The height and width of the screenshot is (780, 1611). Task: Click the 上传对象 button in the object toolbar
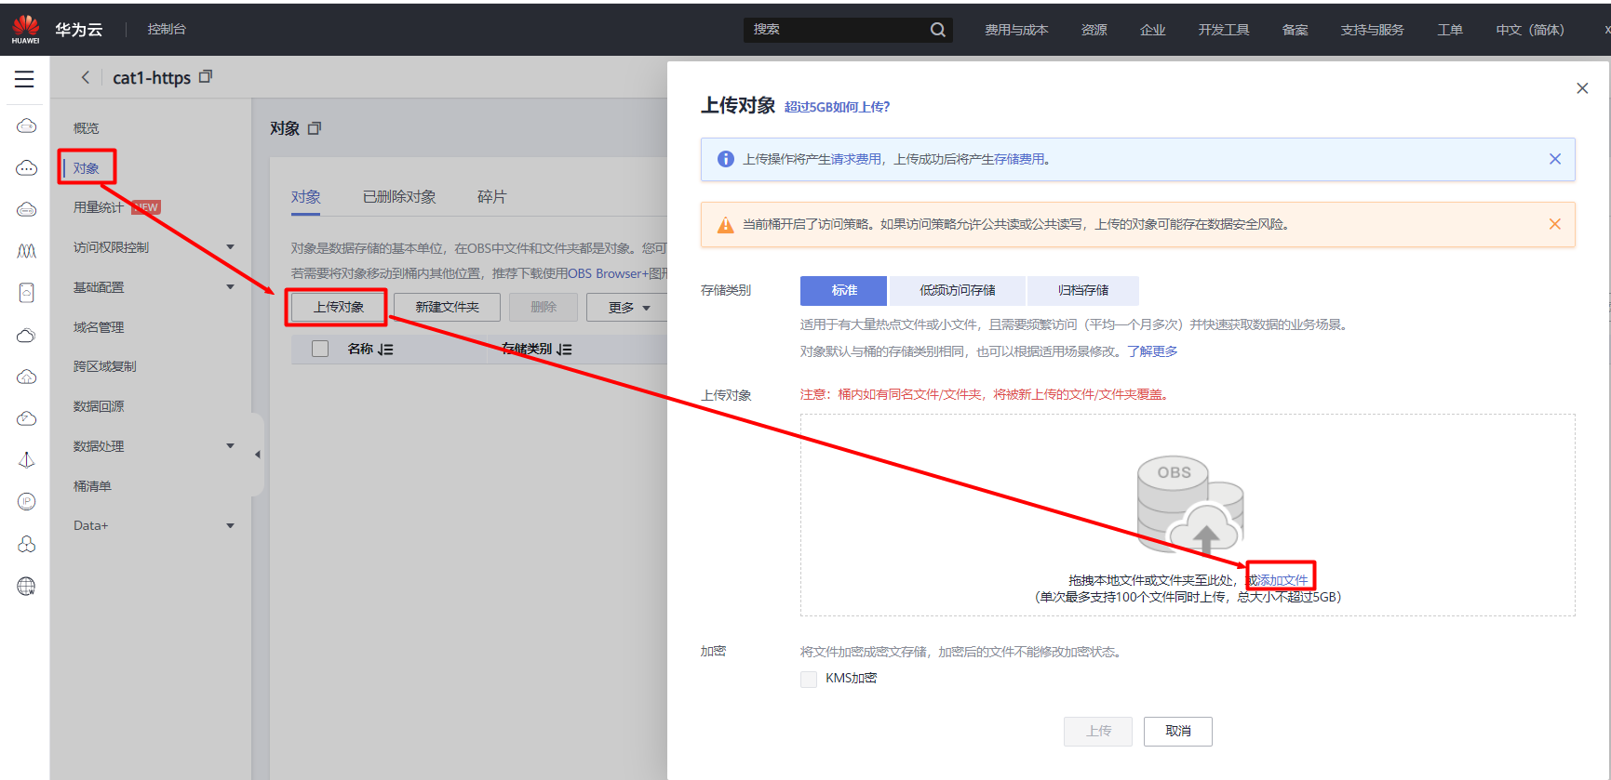point(338,307)
